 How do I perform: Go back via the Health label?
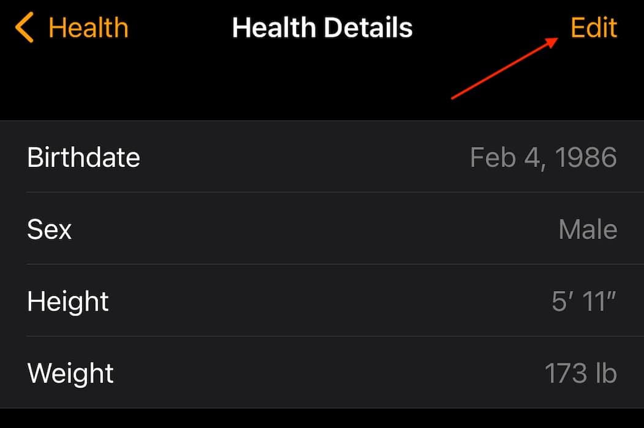[88, 28]
